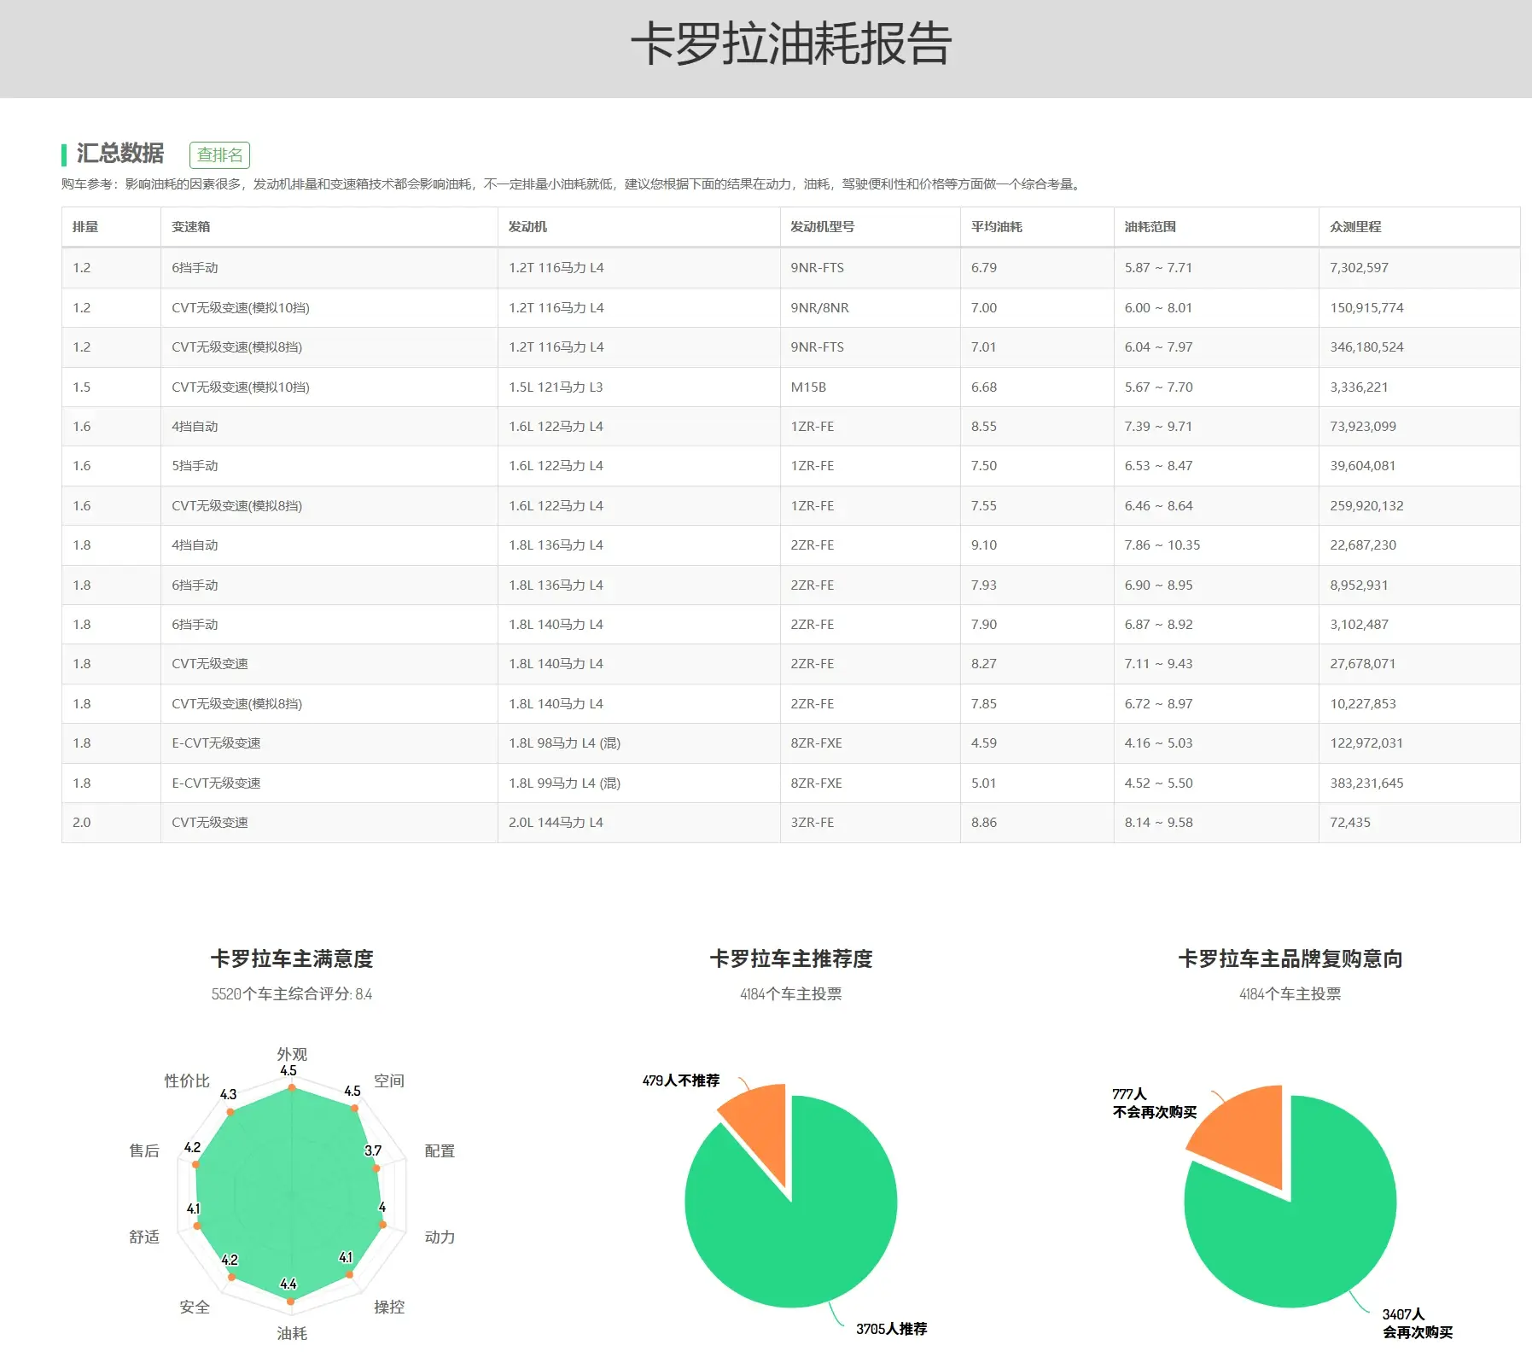Select the 9NR-FTS 6挡手动 table row
The image size is (1532, 1357).
pos(789,268)
